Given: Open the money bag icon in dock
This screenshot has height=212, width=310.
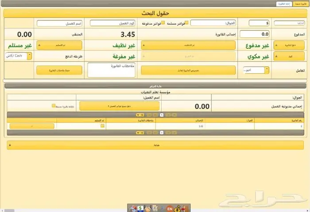Looking at the screenshot, I should tap(177, 208).
